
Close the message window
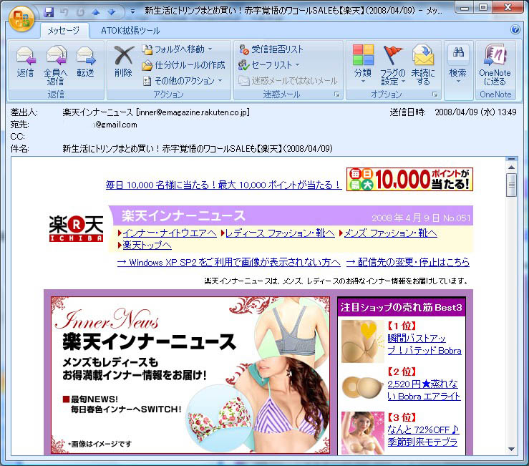(508, 7)
